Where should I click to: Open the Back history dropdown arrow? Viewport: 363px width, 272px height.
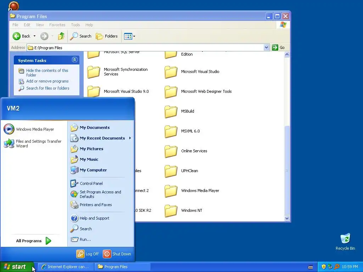34,36
